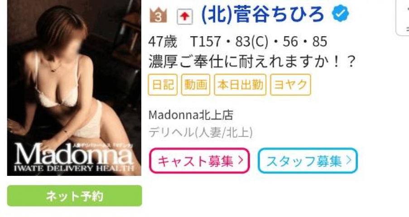Open the (北)菅谷ちひろ profile name link
The width and height of the screenshot is (409, 217).
point(263,14)
